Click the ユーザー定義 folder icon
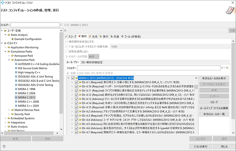This screenshot has width=236, height=151. click(5, 31)
